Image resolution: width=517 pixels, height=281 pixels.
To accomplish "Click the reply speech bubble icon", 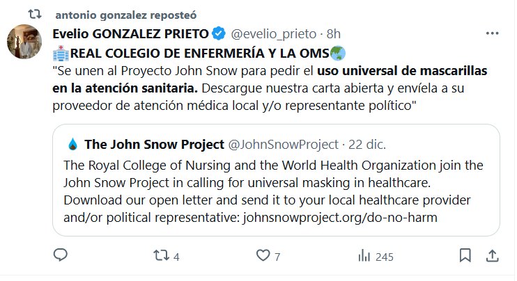I will 61,255.
